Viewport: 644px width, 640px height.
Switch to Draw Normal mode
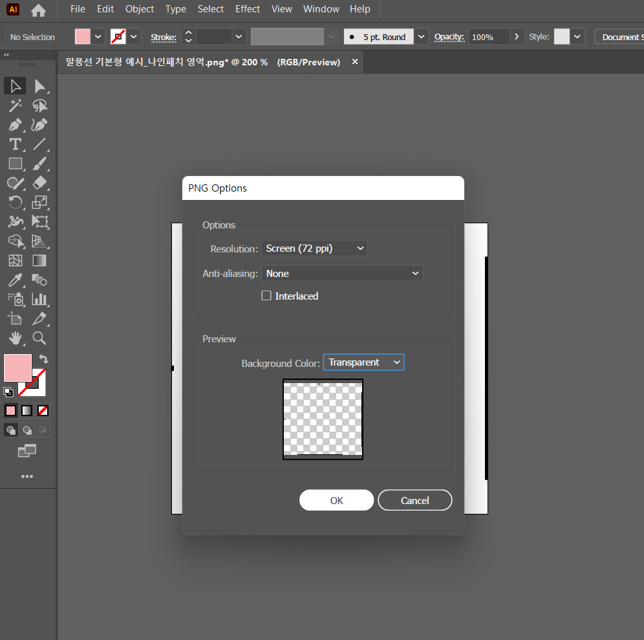pos(11,430)
